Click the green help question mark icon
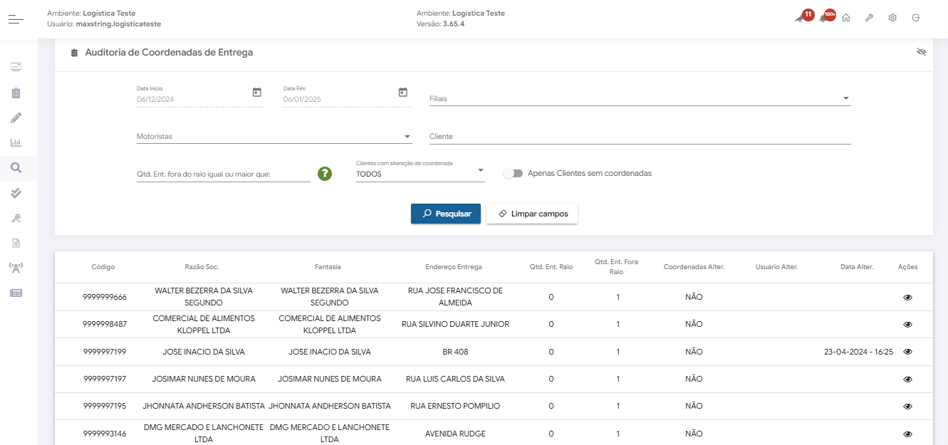This screenshot has height=445, width=948. [x=325, y=174]
